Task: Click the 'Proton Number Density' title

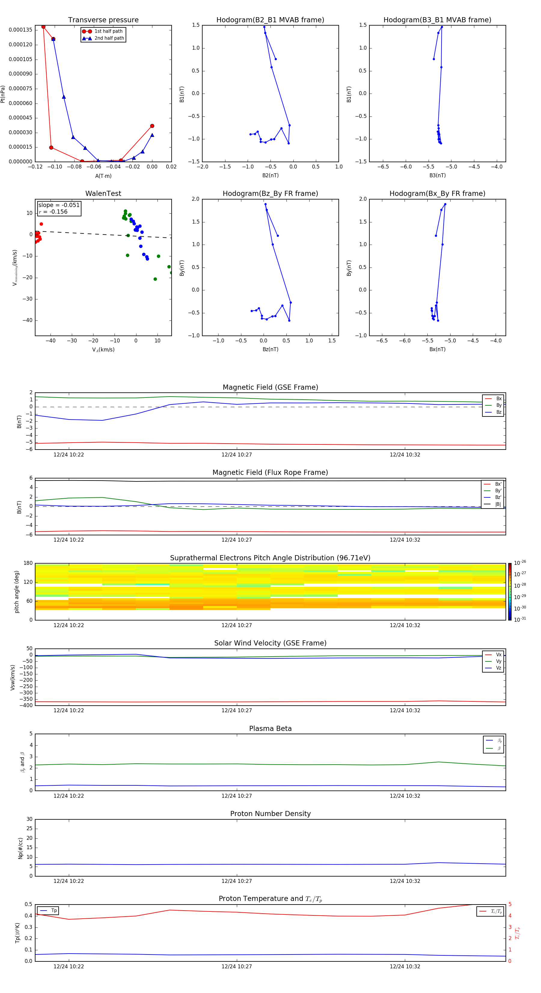Action: click(270, 814)
